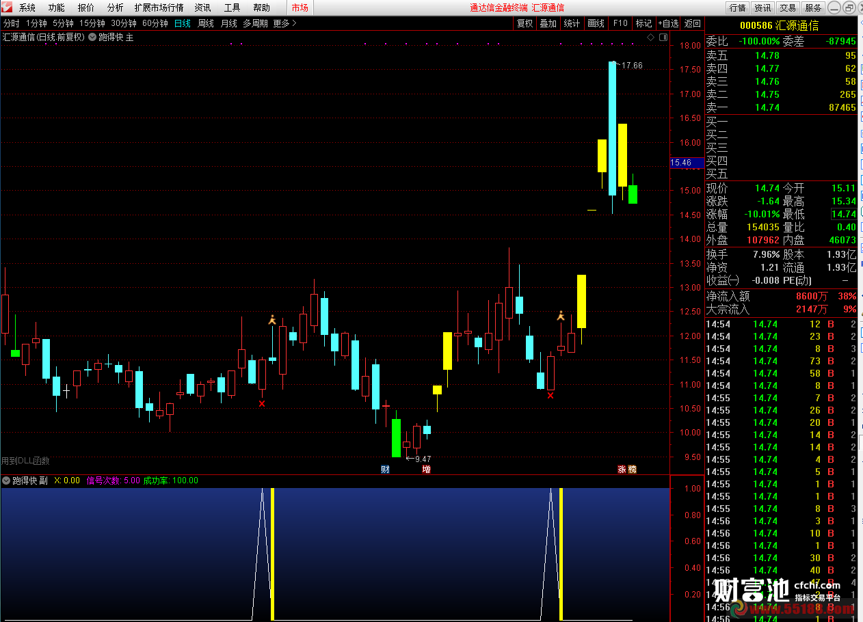Click the 标记 mark button
863x622 pixels.
click(x=643, y=23)
